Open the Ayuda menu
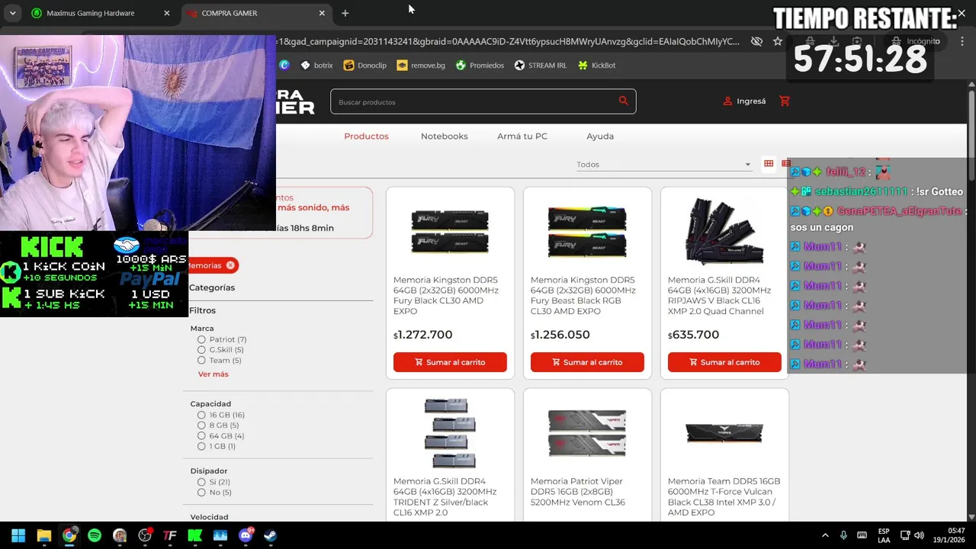This screenshot has width=976, height=549. (x=600, y=136)
